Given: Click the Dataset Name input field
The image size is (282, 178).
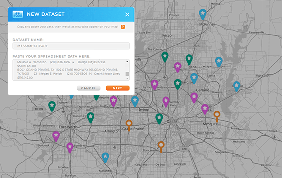Looking at the screenshot, I should tap(71, 46).
